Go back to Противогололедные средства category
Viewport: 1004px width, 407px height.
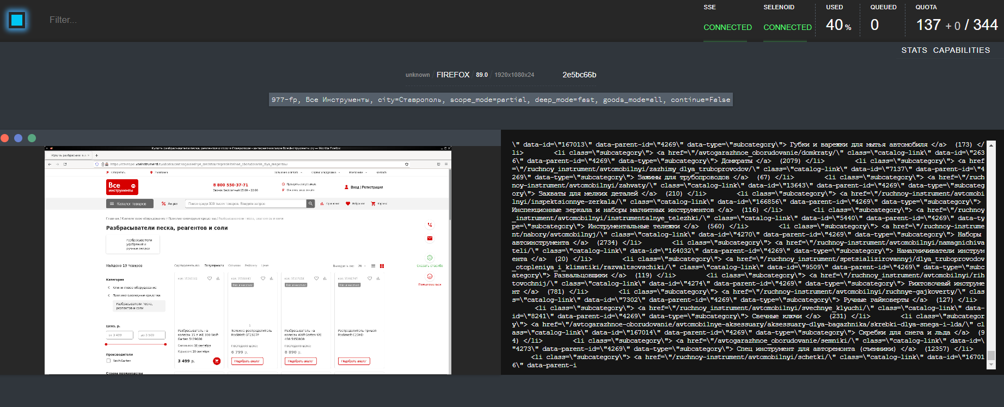pos(136,295)
